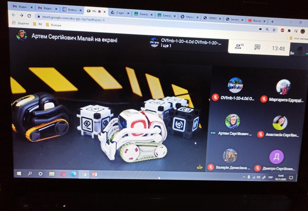Click muted mic icon for Маргарита Едуарді
Viewport: 308px width, 211px height.
(264, 99)
